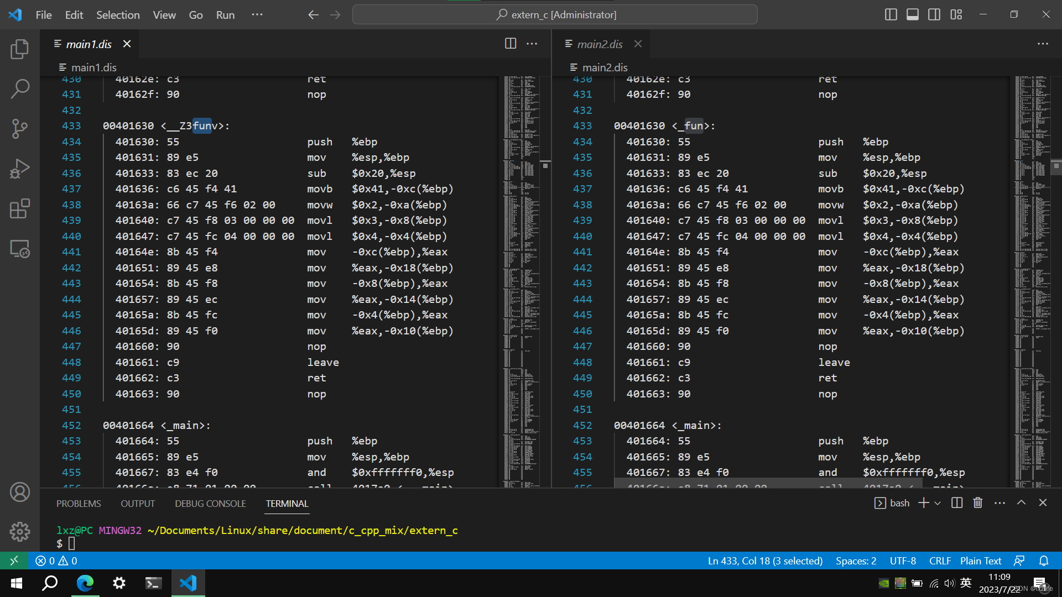Click the extern_c command search box
The width and height of the screenshot is (1062, 597).
click(555, 14)
